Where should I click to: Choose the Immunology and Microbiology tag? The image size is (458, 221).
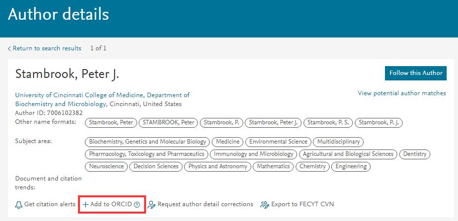(254, 154)
